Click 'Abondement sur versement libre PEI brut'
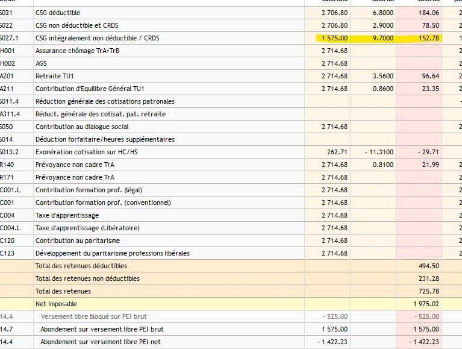The image size is (462, 349). click(102, 330)
